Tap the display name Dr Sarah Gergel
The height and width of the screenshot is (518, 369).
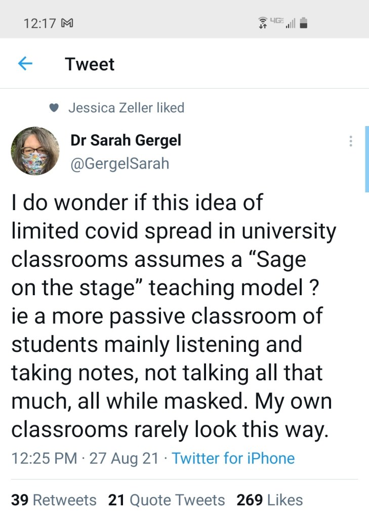point(127,140)
